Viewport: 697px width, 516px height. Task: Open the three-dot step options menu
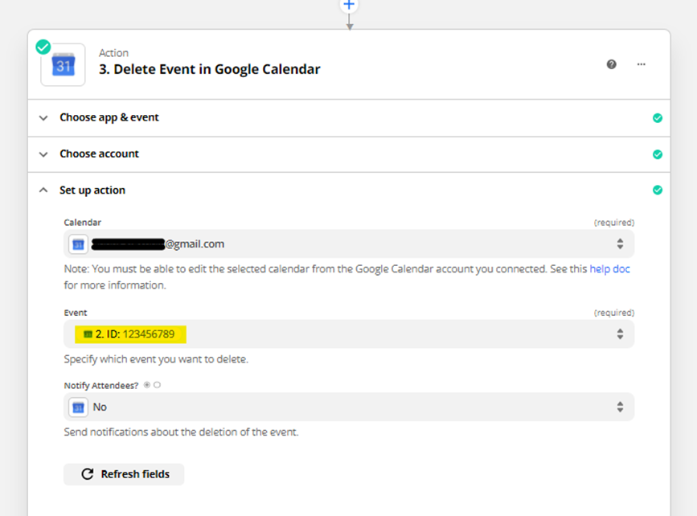pos(641,64)
